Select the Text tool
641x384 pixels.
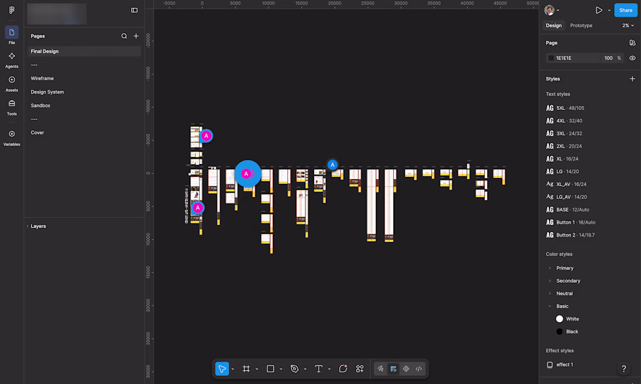point(318,369)
